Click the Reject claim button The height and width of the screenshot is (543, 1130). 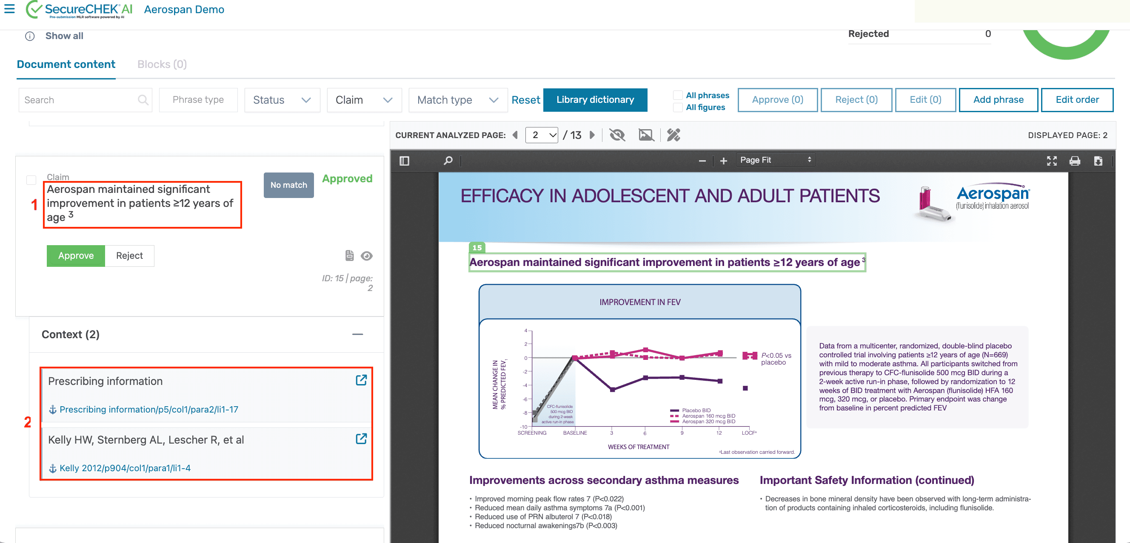tap(129, 256)
